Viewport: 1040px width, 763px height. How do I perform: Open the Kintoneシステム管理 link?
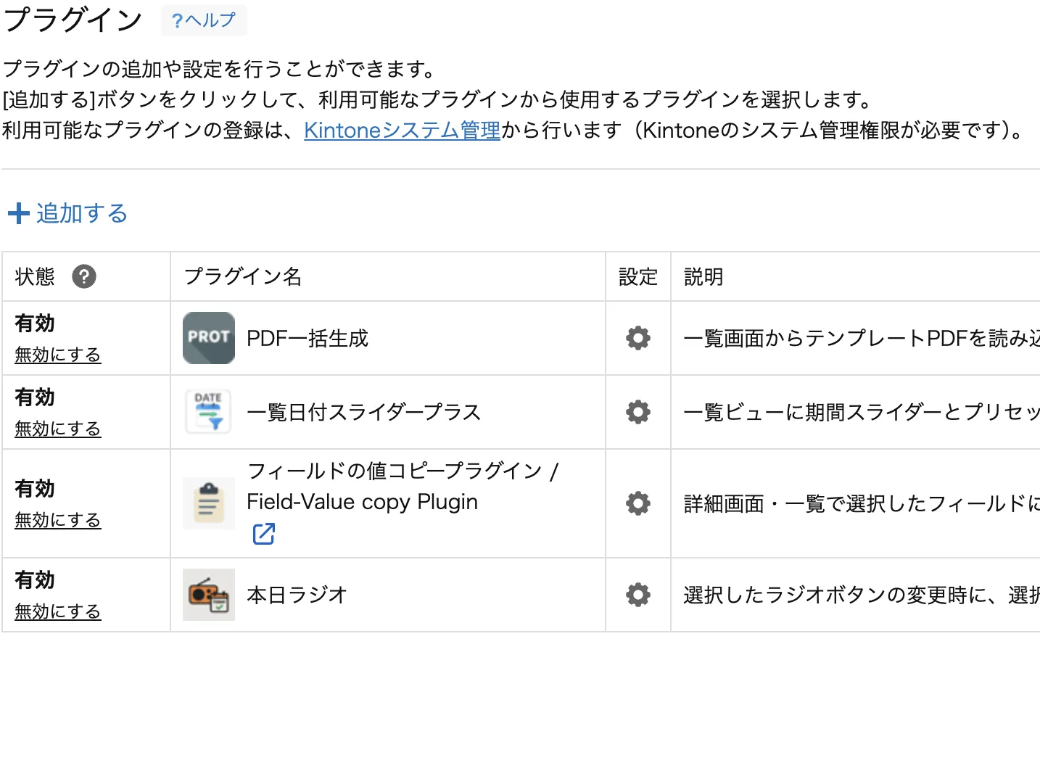click(x=401, y=131)
